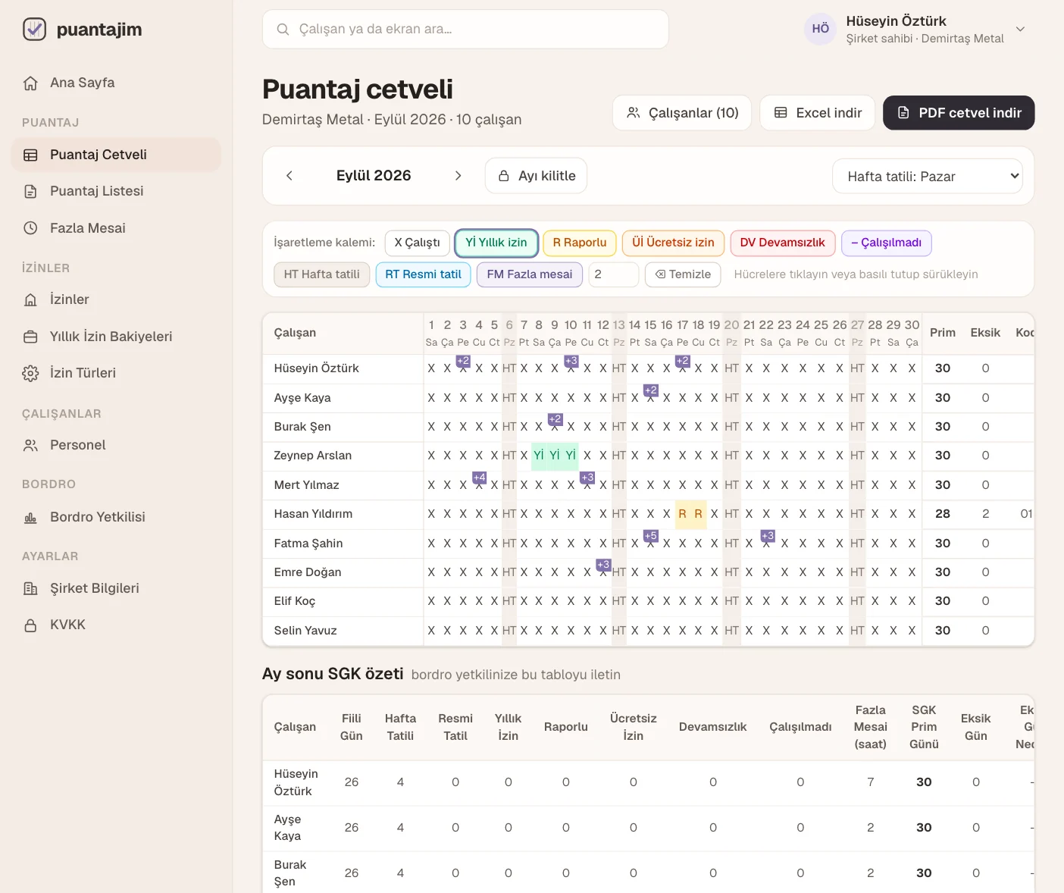Select the DV Devamsızlık pen

coord(783,243)
